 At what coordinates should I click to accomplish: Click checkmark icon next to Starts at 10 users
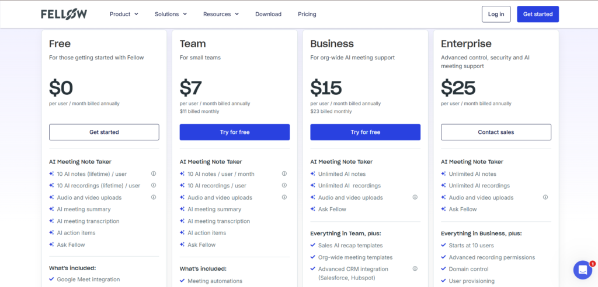point(444,245)
